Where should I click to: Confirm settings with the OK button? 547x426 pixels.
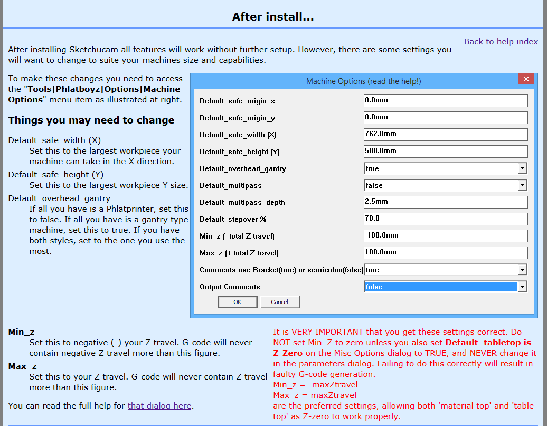pos(237,302)
